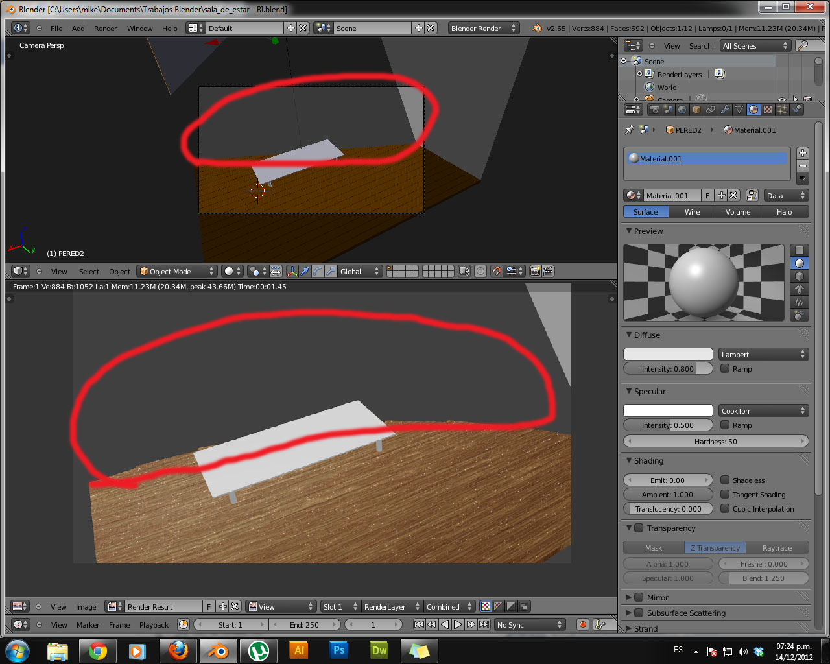Enable the Subsurface Scattering checkbox
830x664 pixels.
[x=639, y=613]
